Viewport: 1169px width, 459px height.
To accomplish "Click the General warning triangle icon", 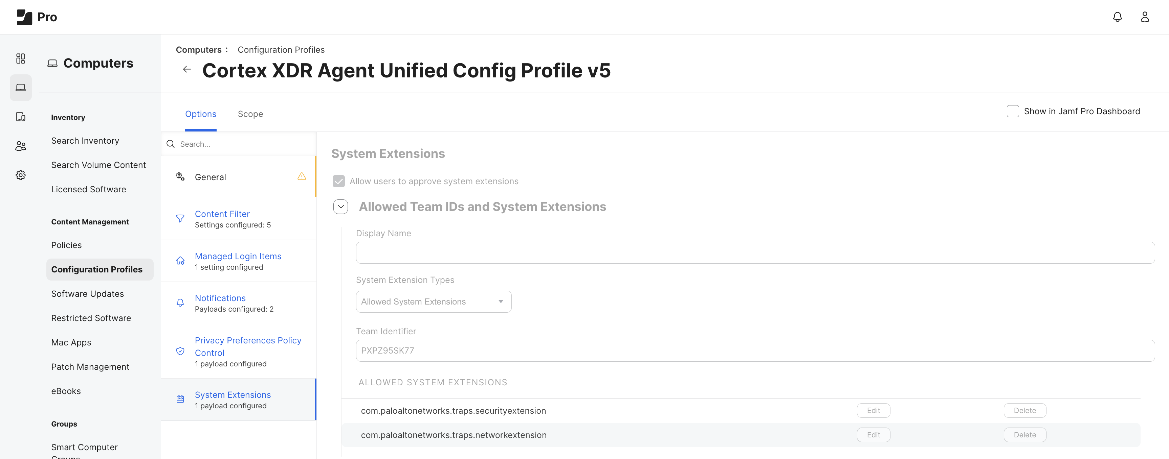I will click(x=302, y=176).
